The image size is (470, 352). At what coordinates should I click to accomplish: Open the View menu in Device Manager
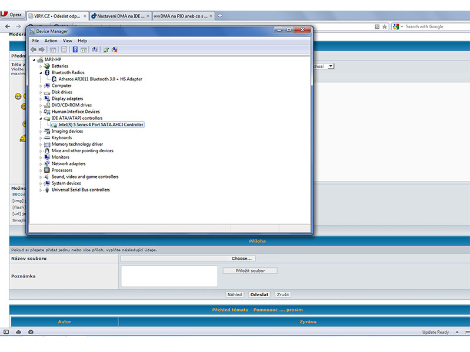tap(67, 41)
